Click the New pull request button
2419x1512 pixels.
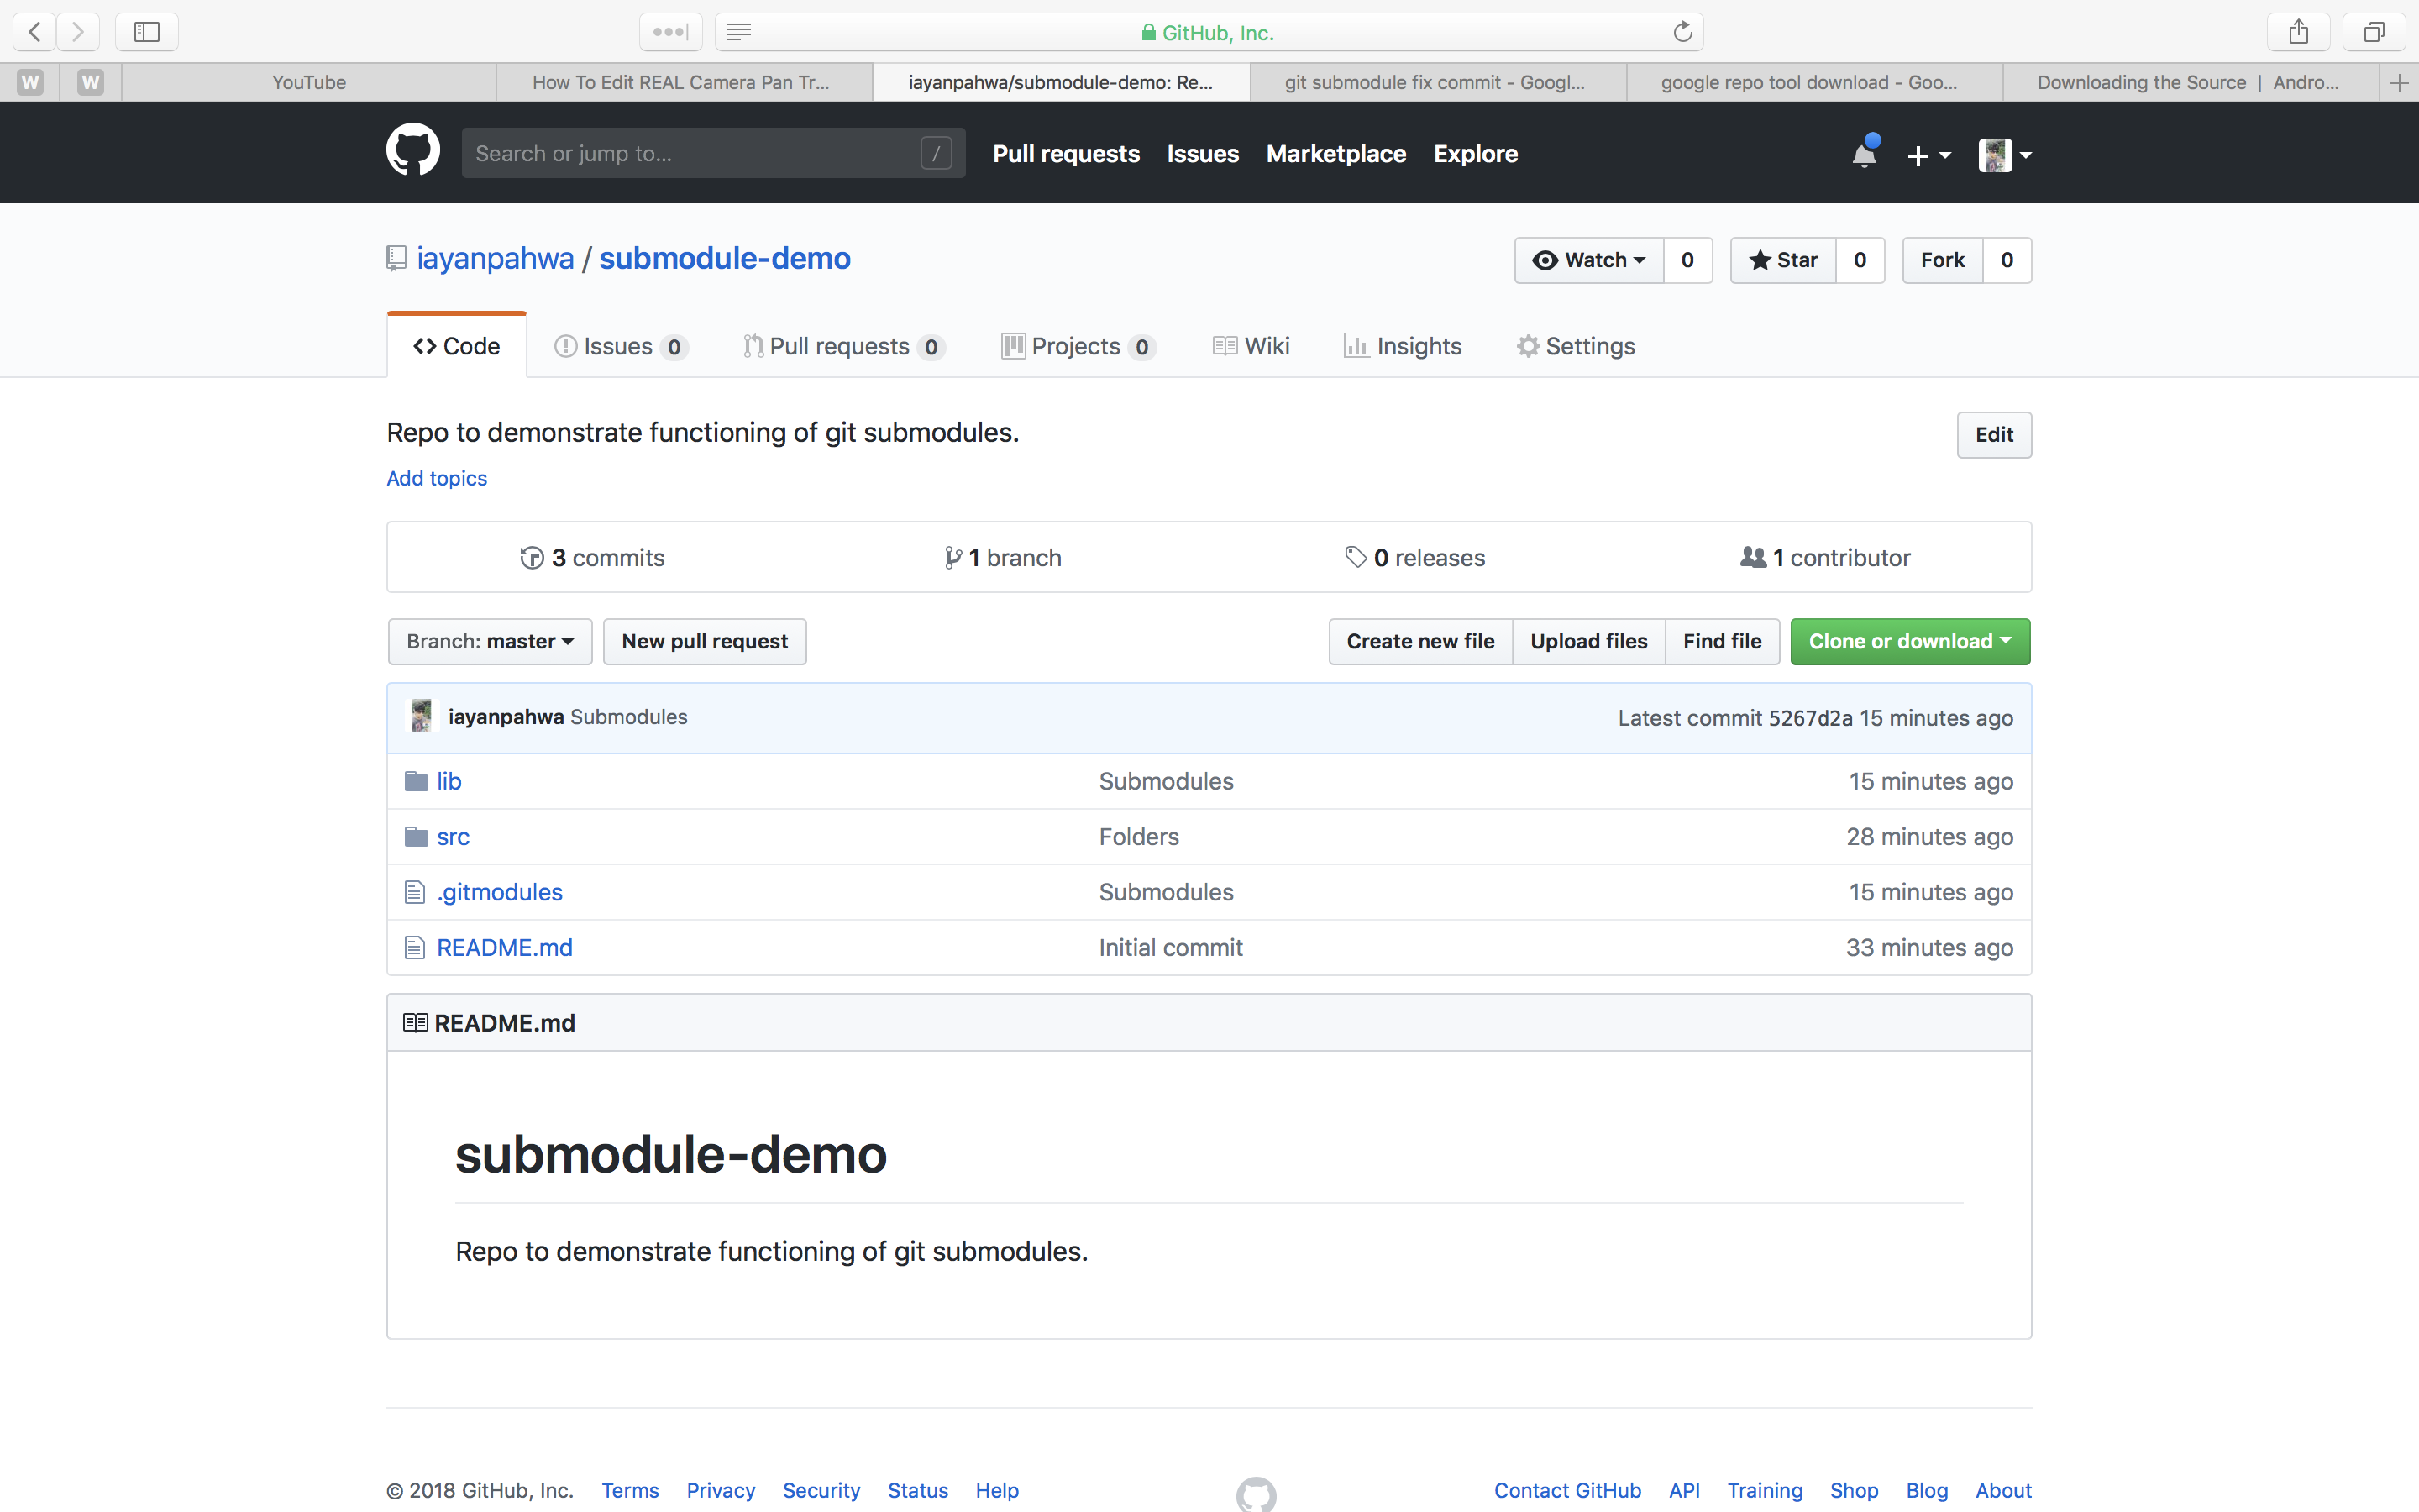[706, 641]
